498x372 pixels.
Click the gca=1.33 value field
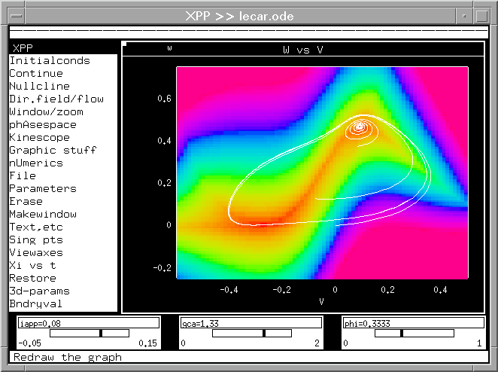[x=251, y=323]
